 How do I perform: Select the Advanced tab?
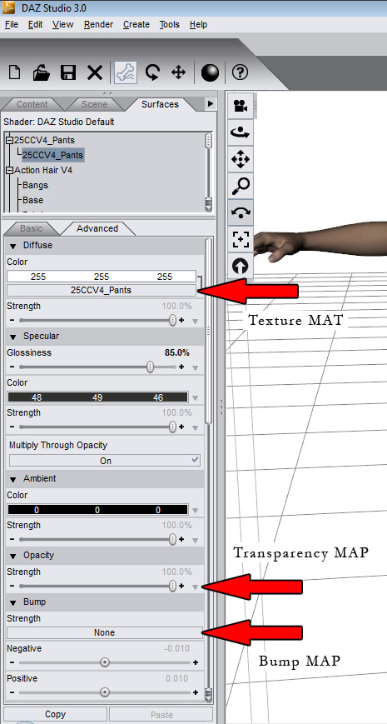[97, 228]
